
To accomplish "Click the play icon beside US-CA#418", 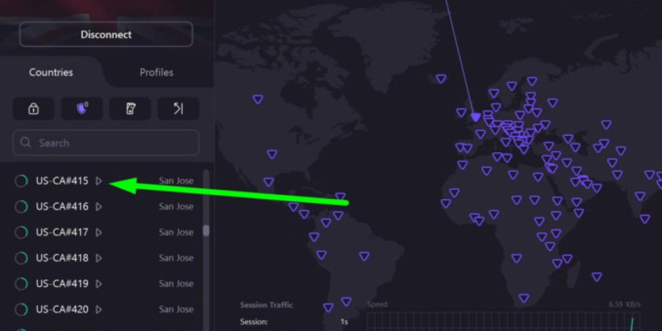I will 99,258.
